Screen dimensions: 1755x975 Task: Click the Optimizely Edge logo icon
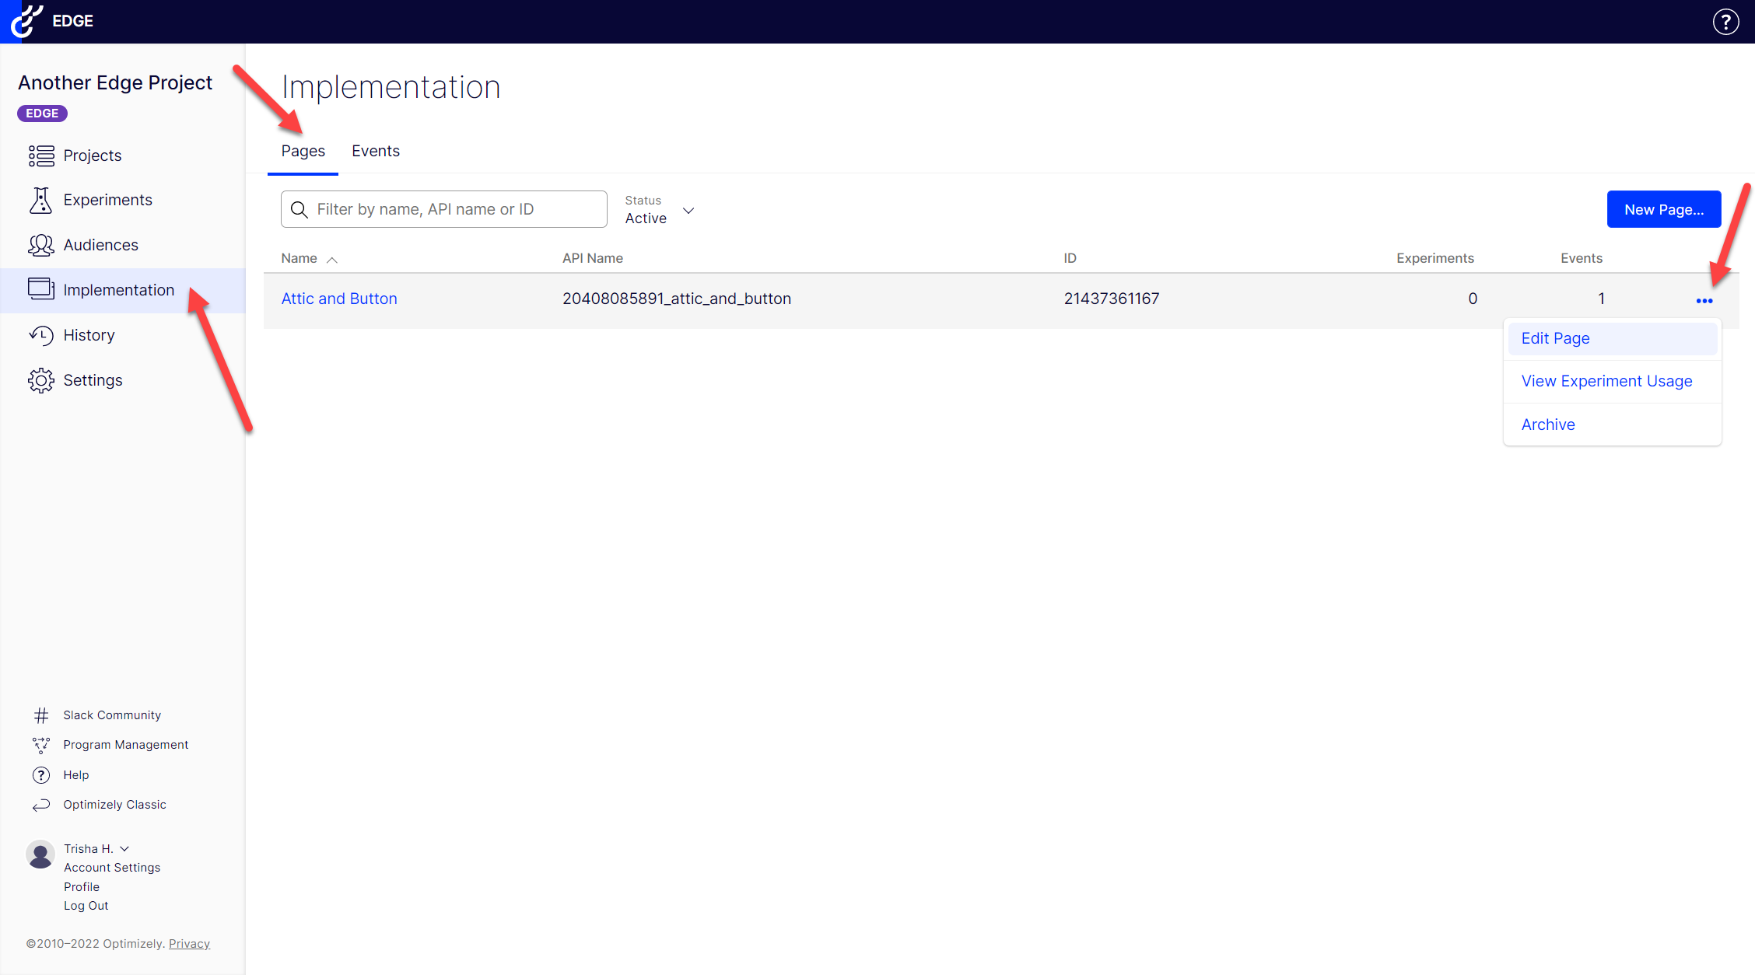pos(26,21)
